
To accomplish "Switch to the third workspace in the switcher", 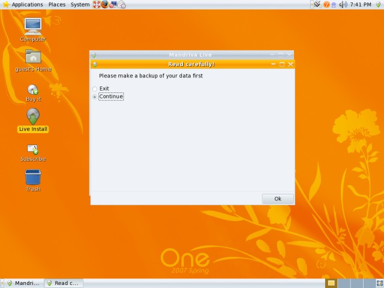I will [x=356, y=283].
